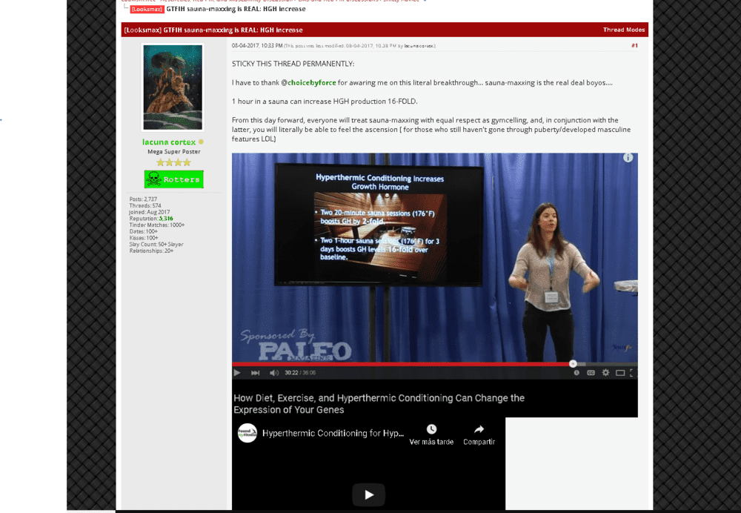The height and width of the screenshot is (513, 741).
Task: Skip to next video with the next-track icon
Action: pyautogui.click(x=256, y=373)
